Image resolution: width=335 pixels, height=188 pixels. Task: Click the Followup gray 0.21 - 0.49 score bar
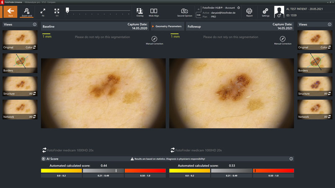coord(232,171)
